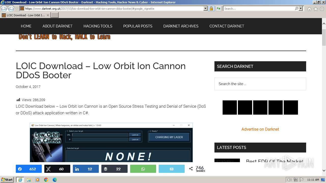
Task: Open the HOME menu item
Action: [x=26, y=26]
